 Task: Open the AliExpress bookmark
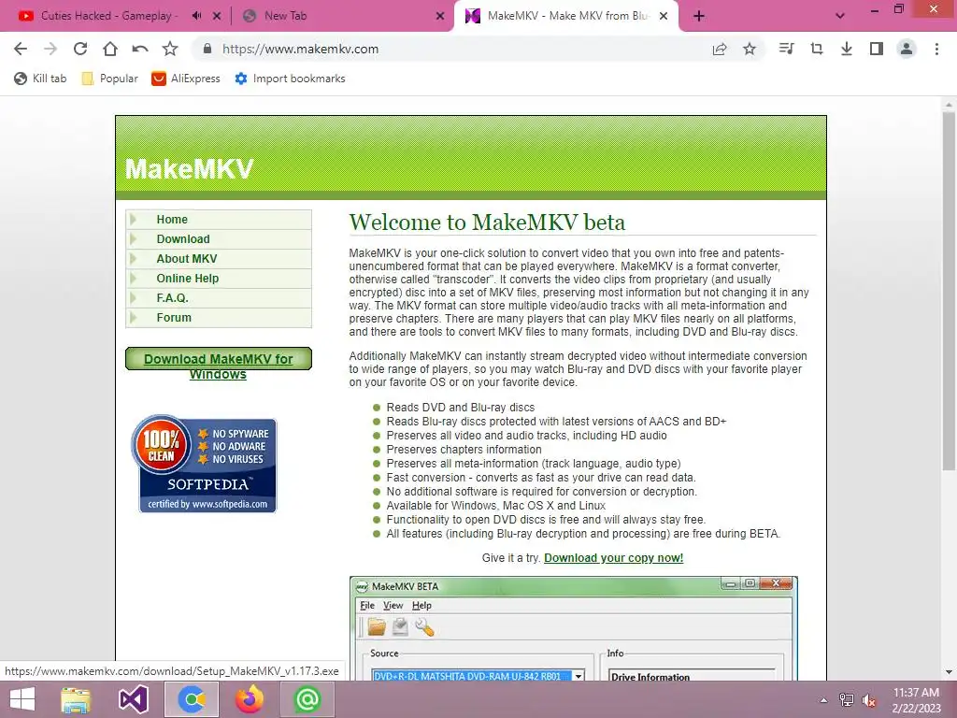[186, 79]
